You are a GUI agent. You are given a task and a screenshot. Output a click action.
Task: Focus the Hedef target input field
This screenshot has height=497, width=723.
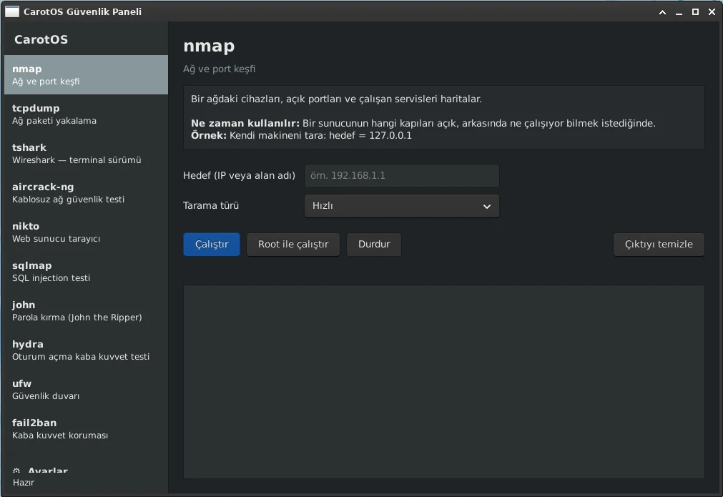pyautogui.click(x=402, y=176)
